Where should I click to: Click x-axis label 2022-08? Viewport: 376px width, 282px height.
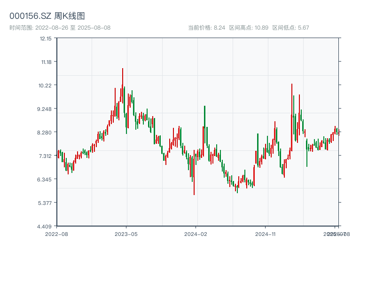(x=56, y=234)
